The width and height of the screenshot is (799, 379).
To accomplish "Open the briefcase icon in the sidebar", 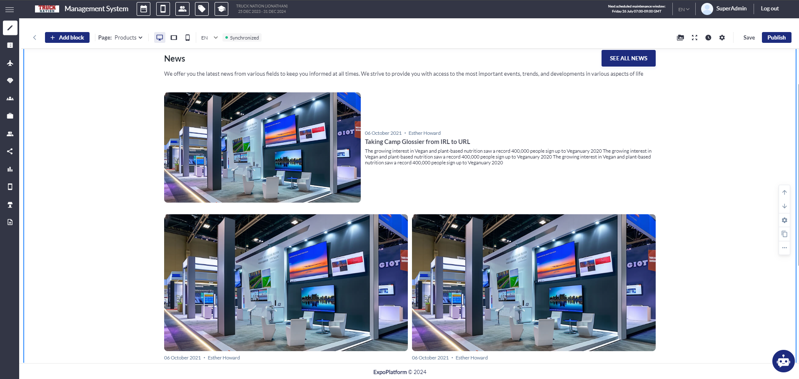I will (x=10, y=116).
